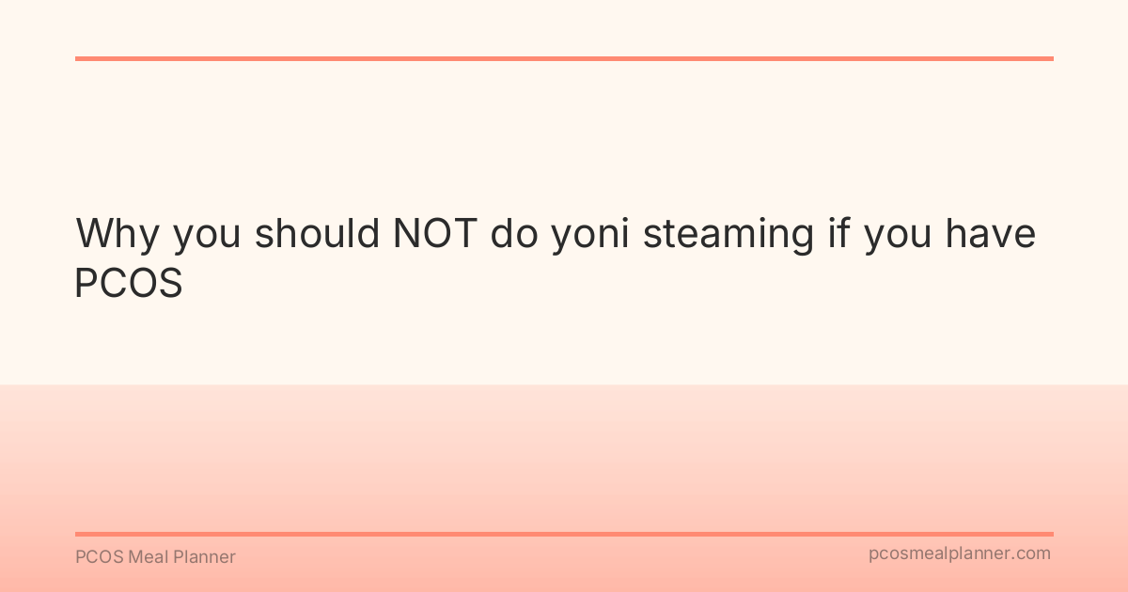Click the cream background above the headline
This screenshot has width=1128, height=592.
pos(564,132)
